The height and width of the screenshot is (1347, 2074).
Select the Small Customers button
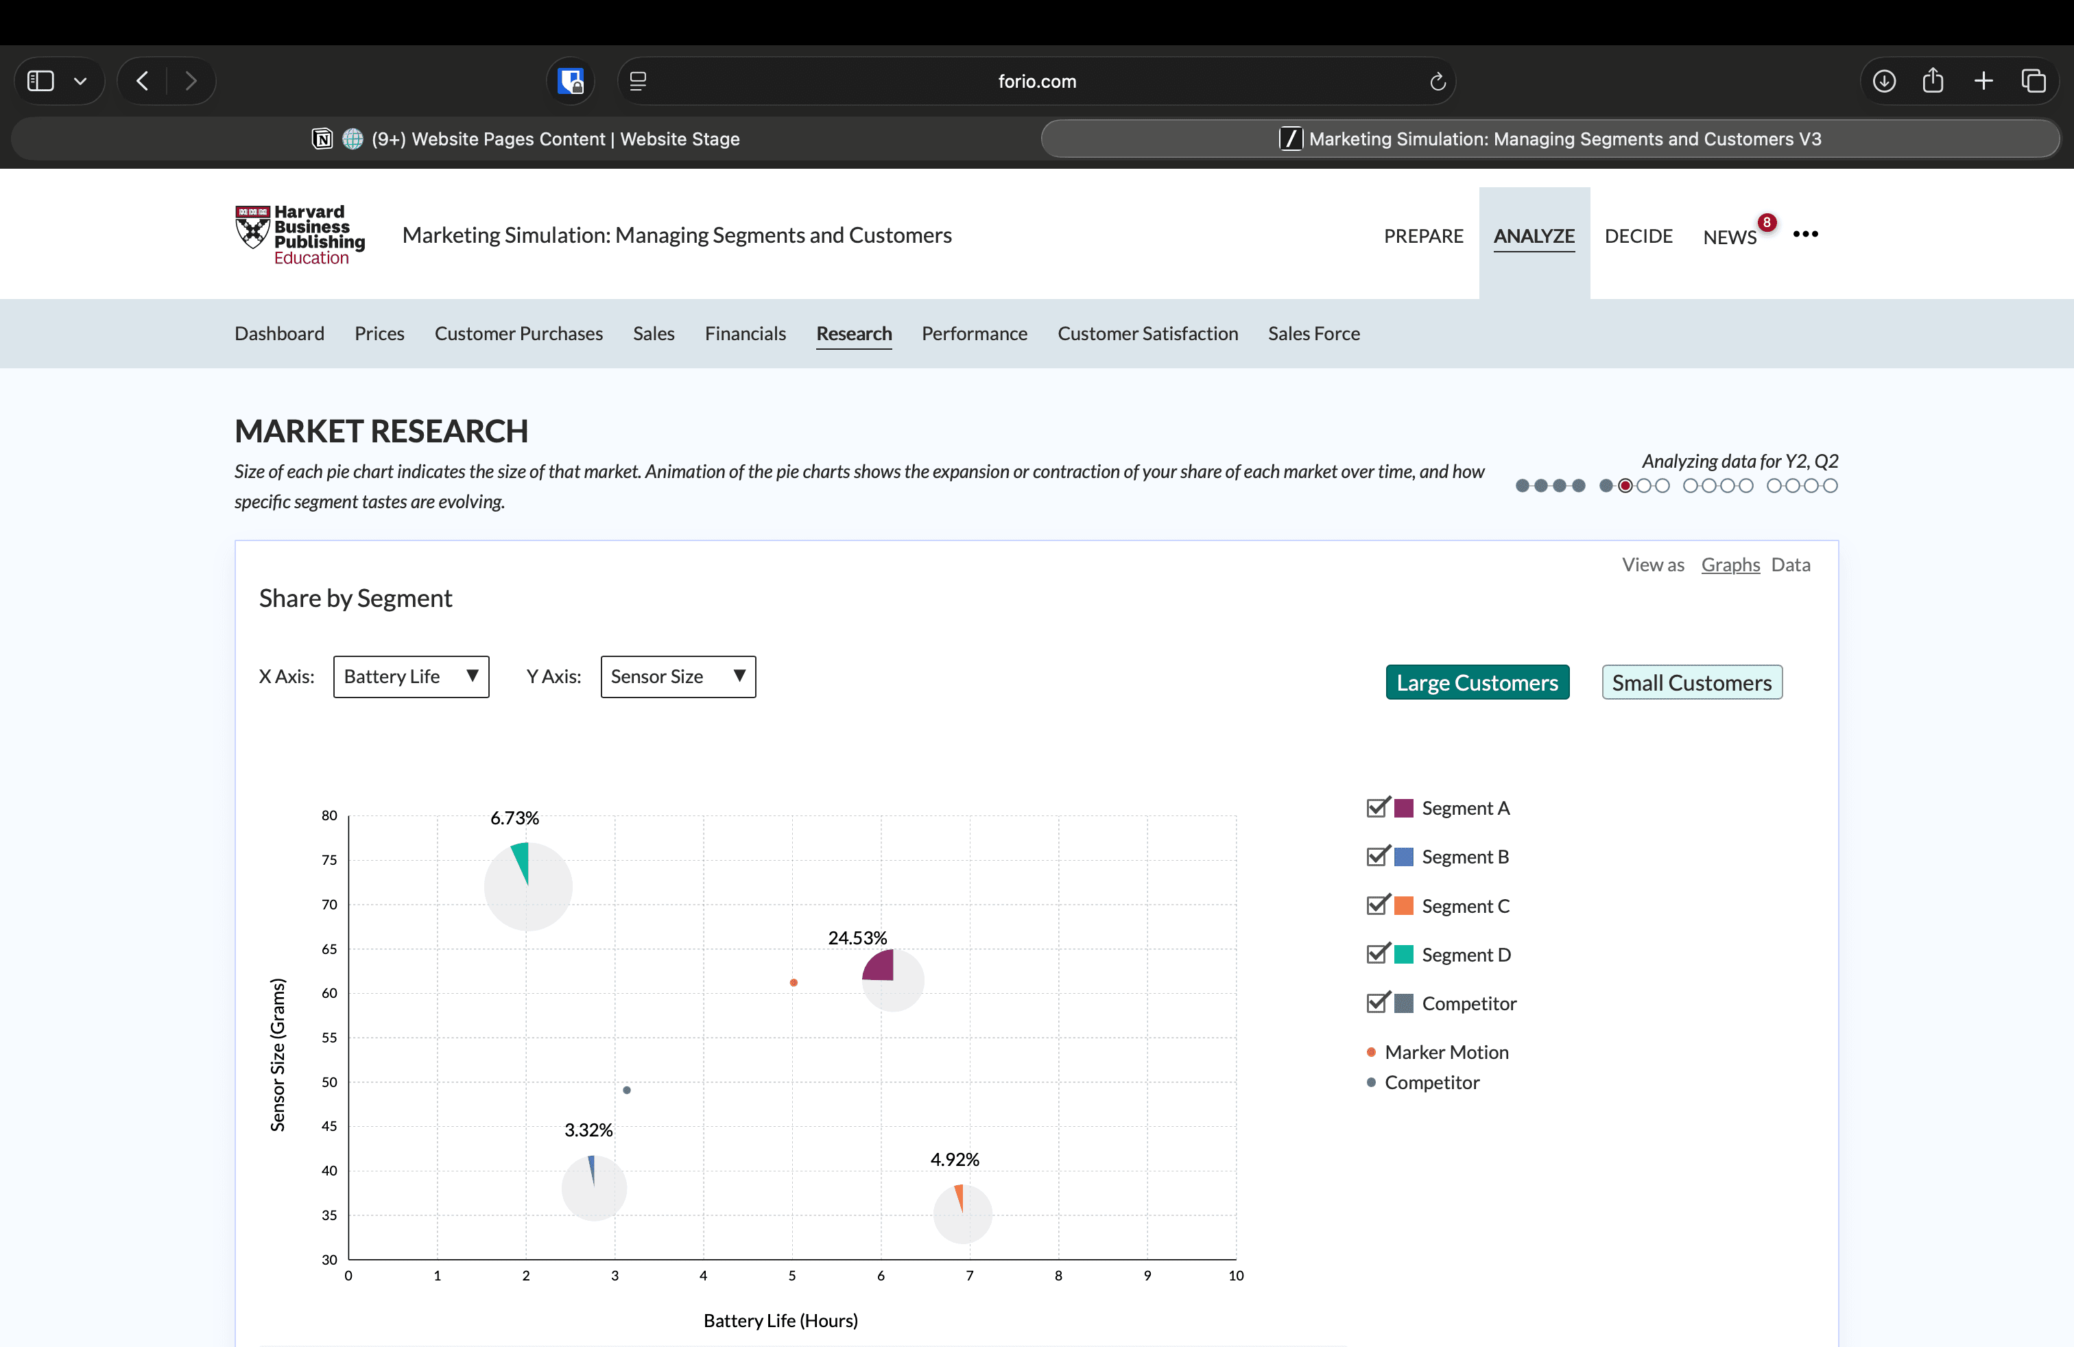pyautogui.click(x=1691, y=682)
